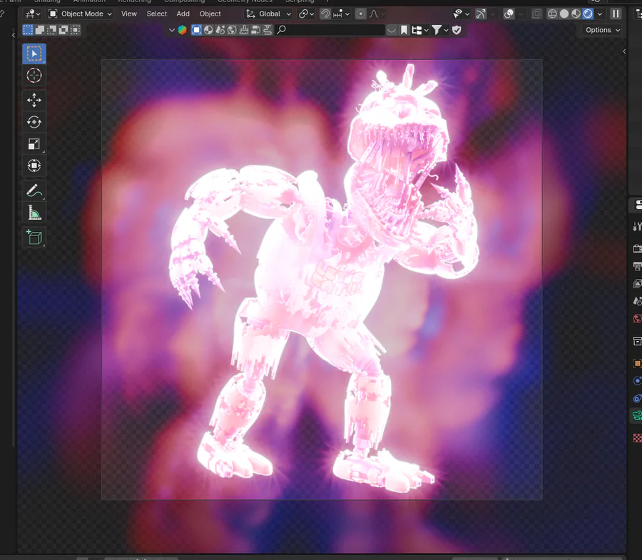Image resolution: width=642 pixels, height=560 pixels.
Task: Open the Physics properties tab
Action: [x=637, y=381]
